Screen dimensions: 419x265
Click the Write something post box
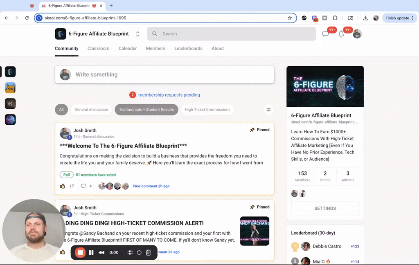click(x=164, y=74)
